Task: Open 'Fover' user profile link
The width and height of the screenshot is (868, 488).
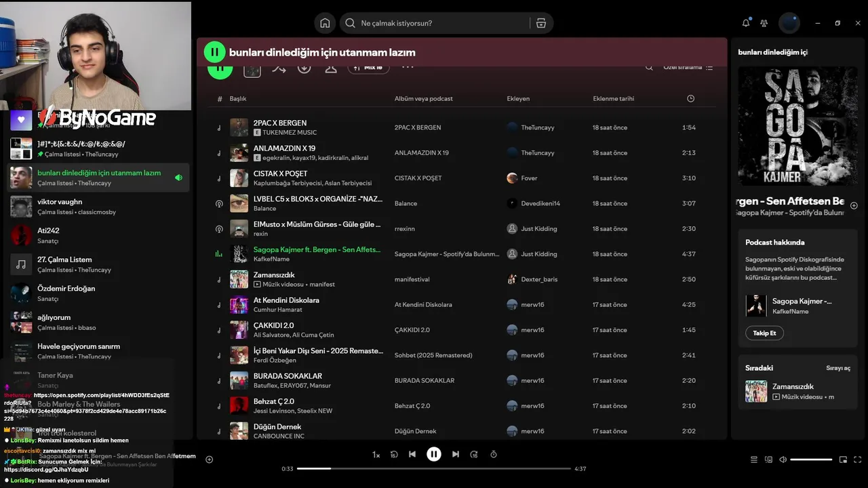Action: click(x=529, y=178)
